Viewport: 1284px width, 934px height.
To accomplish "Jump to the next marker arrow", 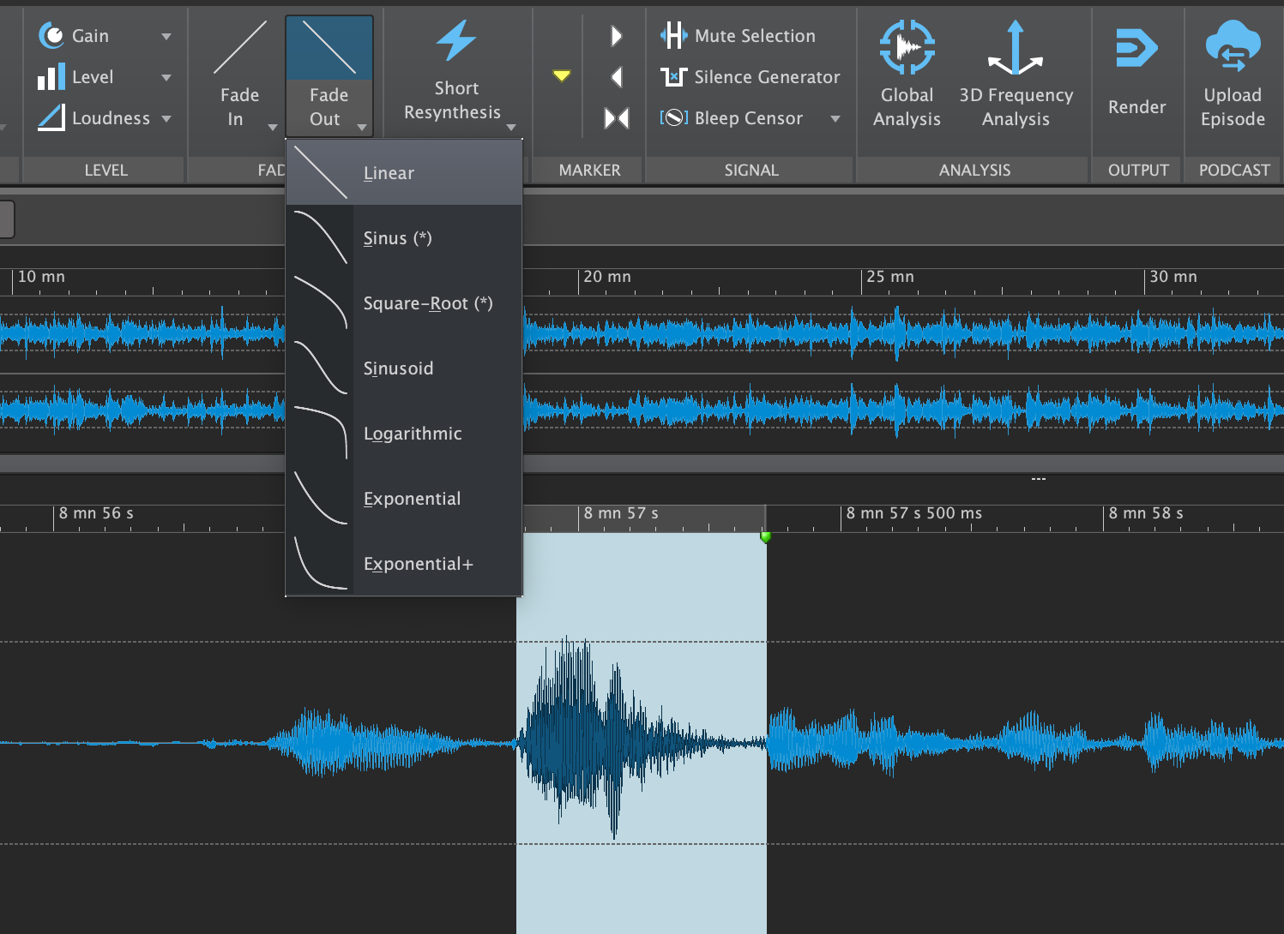I will point(616,36).
